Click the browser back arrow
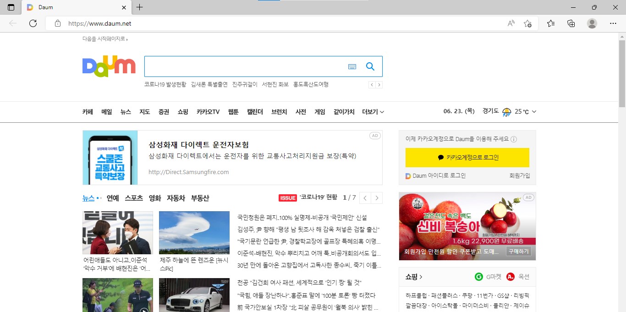 [x=13, y=23]
